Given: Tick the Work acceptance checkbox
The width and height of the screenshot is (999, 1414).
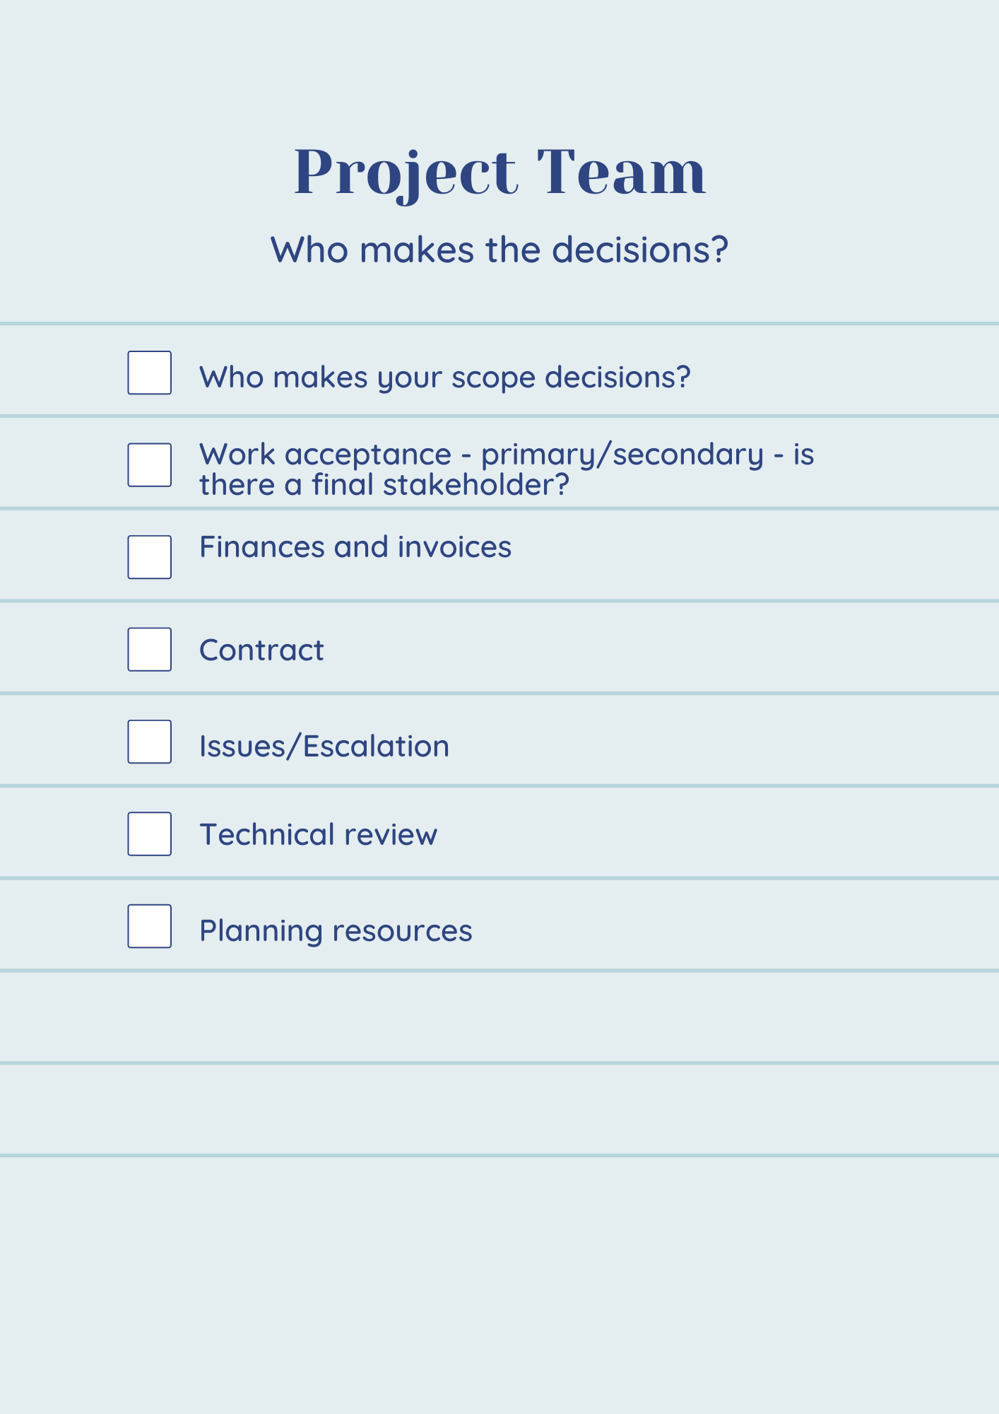Looking at the screenshot, I should tap(149, 464).
